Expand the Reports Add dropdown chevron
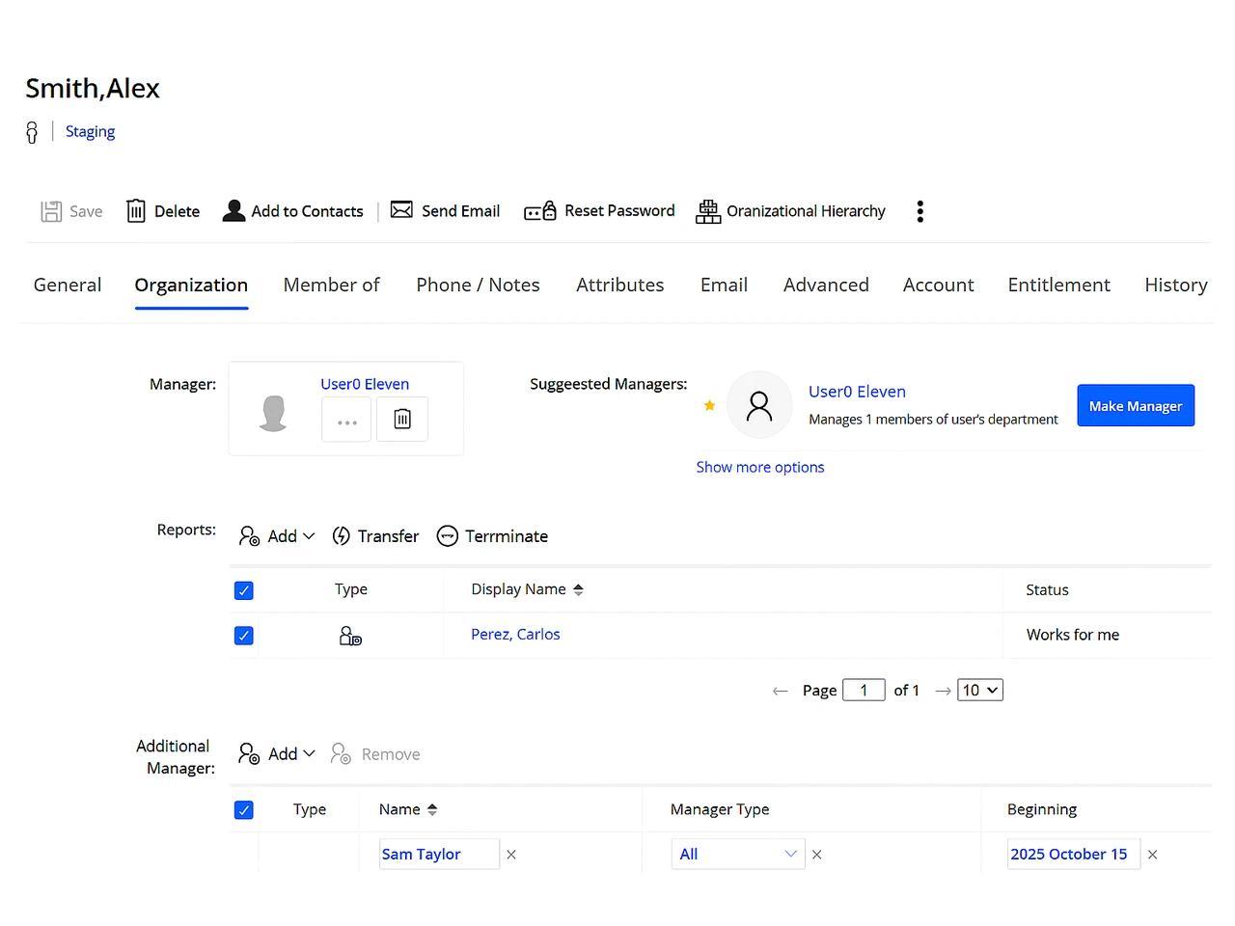This screenshot has width=1235, height=926. click(309, 536)
